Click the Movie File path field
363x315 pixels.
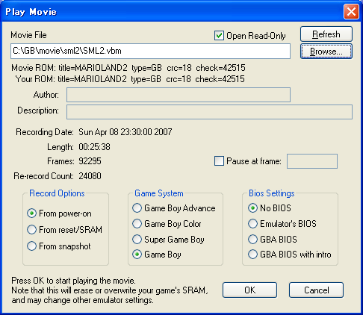click(150, 51)
